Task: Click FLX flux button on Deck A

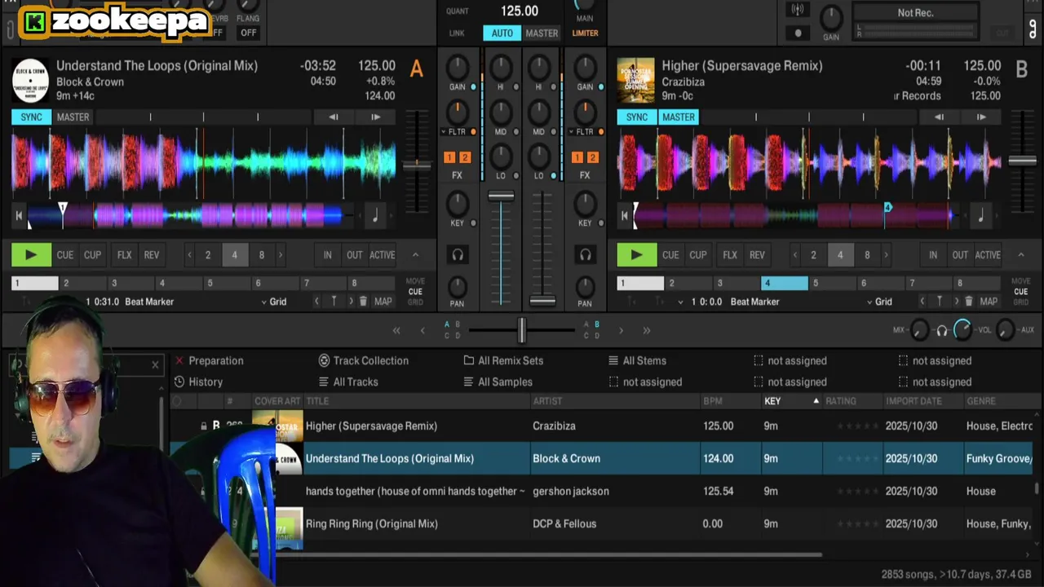Action: tap(124, 255)
